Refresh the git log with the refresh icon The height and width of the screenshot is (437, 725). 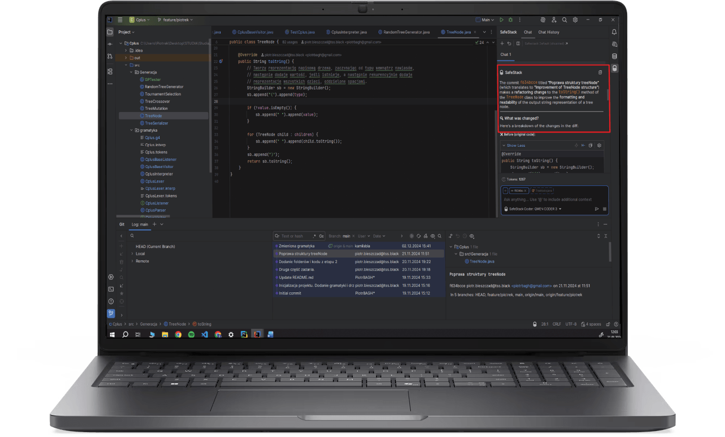pos(419,236)
